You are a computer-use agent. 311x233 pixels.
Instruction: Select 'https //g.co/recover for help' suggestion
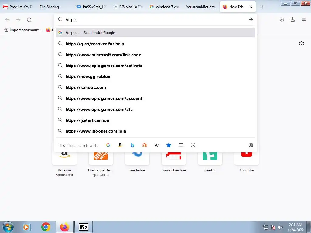point(155,44)
